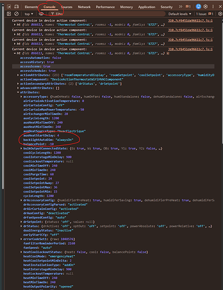Collapse the attributes tree node
The height and width of the screenshot is (290, 223).
(x=18, y=92)
